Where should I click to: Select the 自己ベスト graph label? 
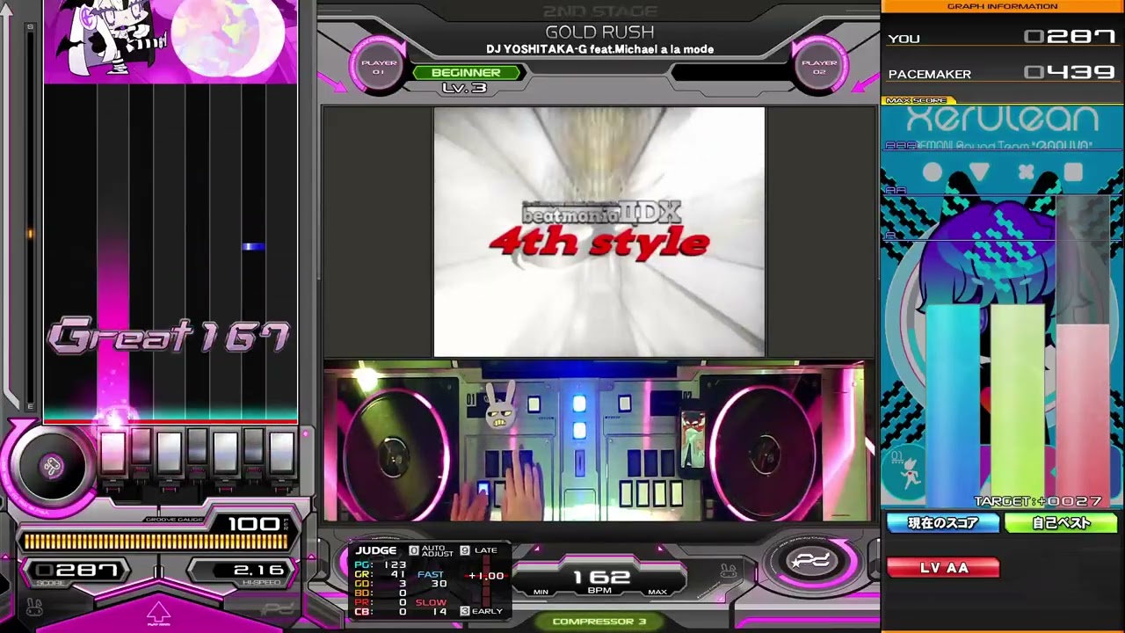tap(1061, 523)
